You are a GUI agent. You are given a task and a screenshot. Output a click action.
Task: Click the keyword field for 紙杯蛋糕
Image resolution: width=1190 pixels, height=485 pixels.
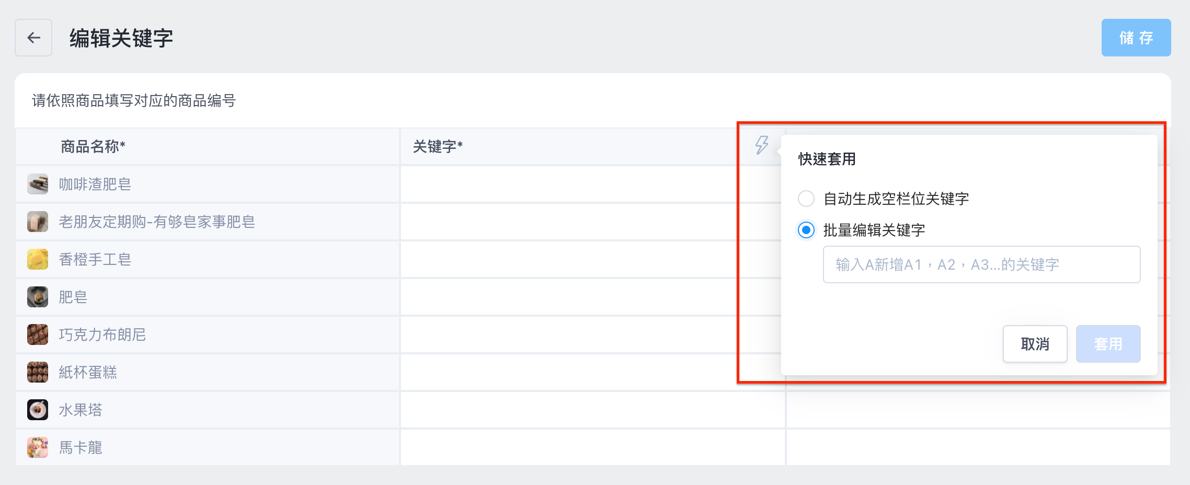coord(592,372)
